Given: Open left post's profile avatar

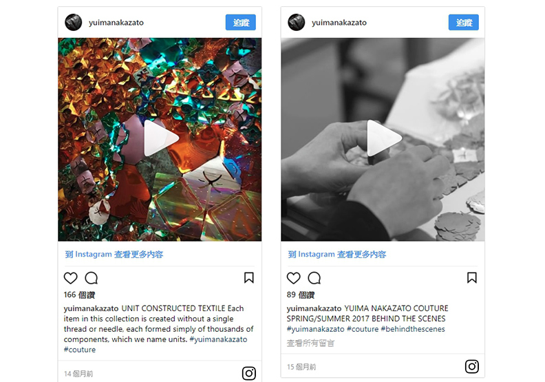Looking at the screenshot, I should tap(74, 23).
